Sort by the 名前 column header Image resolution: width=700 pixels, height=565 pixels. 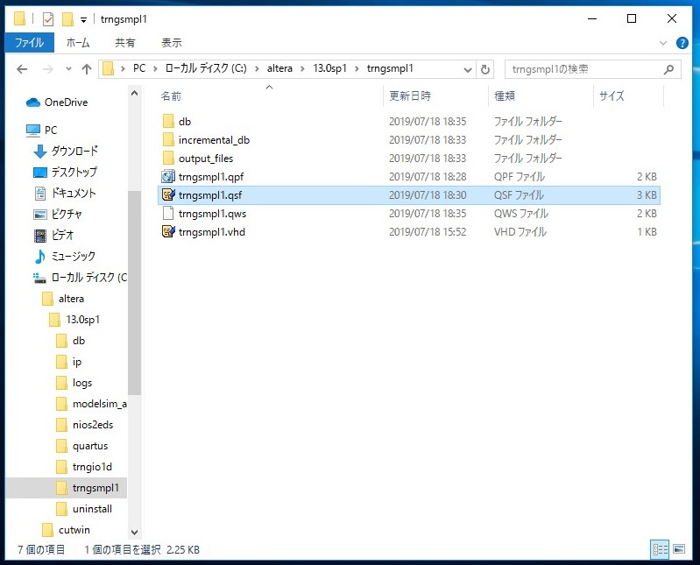[270, 96]
